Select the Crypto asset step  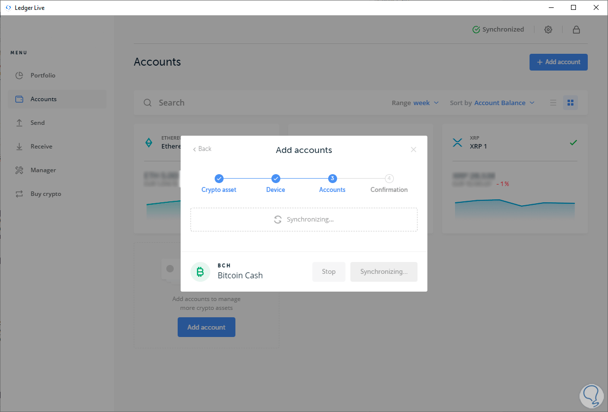point(219,184)
